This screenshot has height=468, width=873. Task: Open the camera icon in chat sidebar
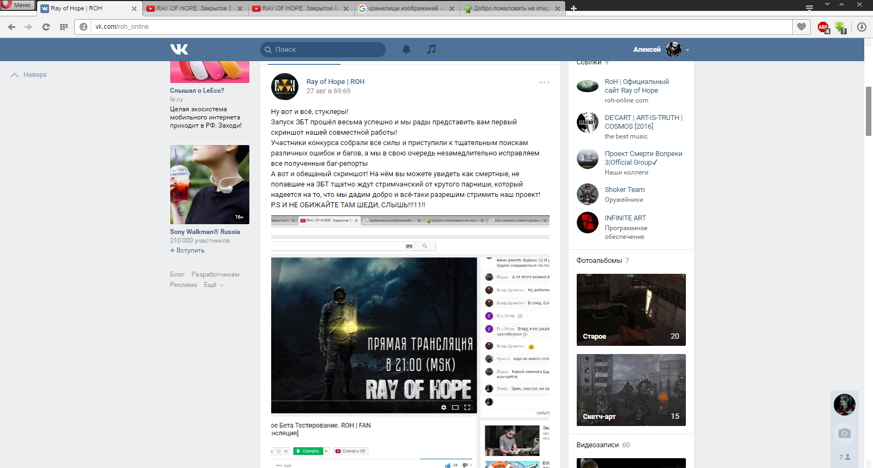click(844, 434)
